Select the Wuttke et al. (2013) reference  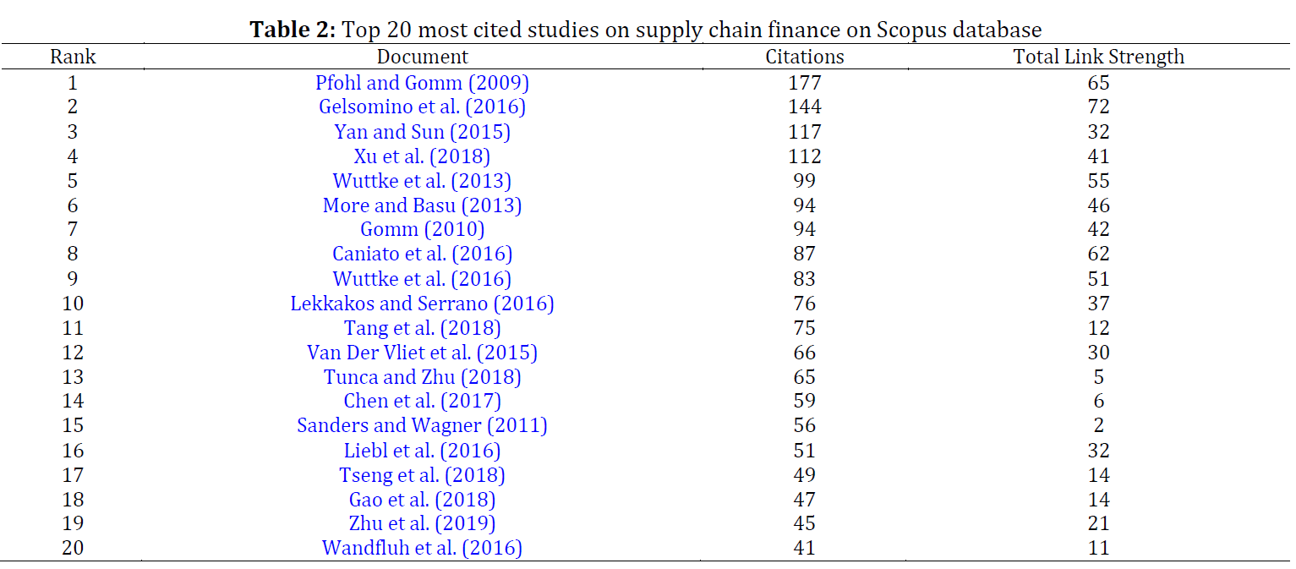[x=422, y=181]
